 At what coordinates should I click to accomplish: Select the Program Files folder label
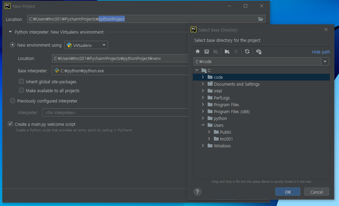coord(226,105)
